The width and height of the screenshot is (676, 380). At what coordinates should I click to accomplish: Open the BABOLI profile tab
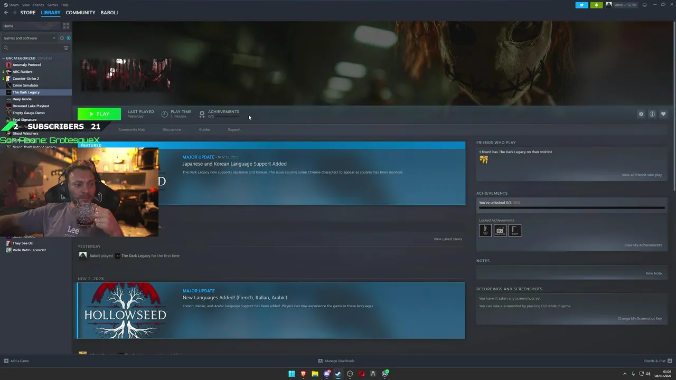coord(109,13)
